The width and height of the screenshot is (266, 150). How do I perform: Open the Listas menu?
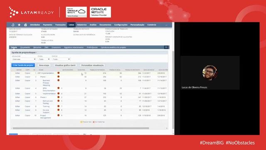point(71,25)
